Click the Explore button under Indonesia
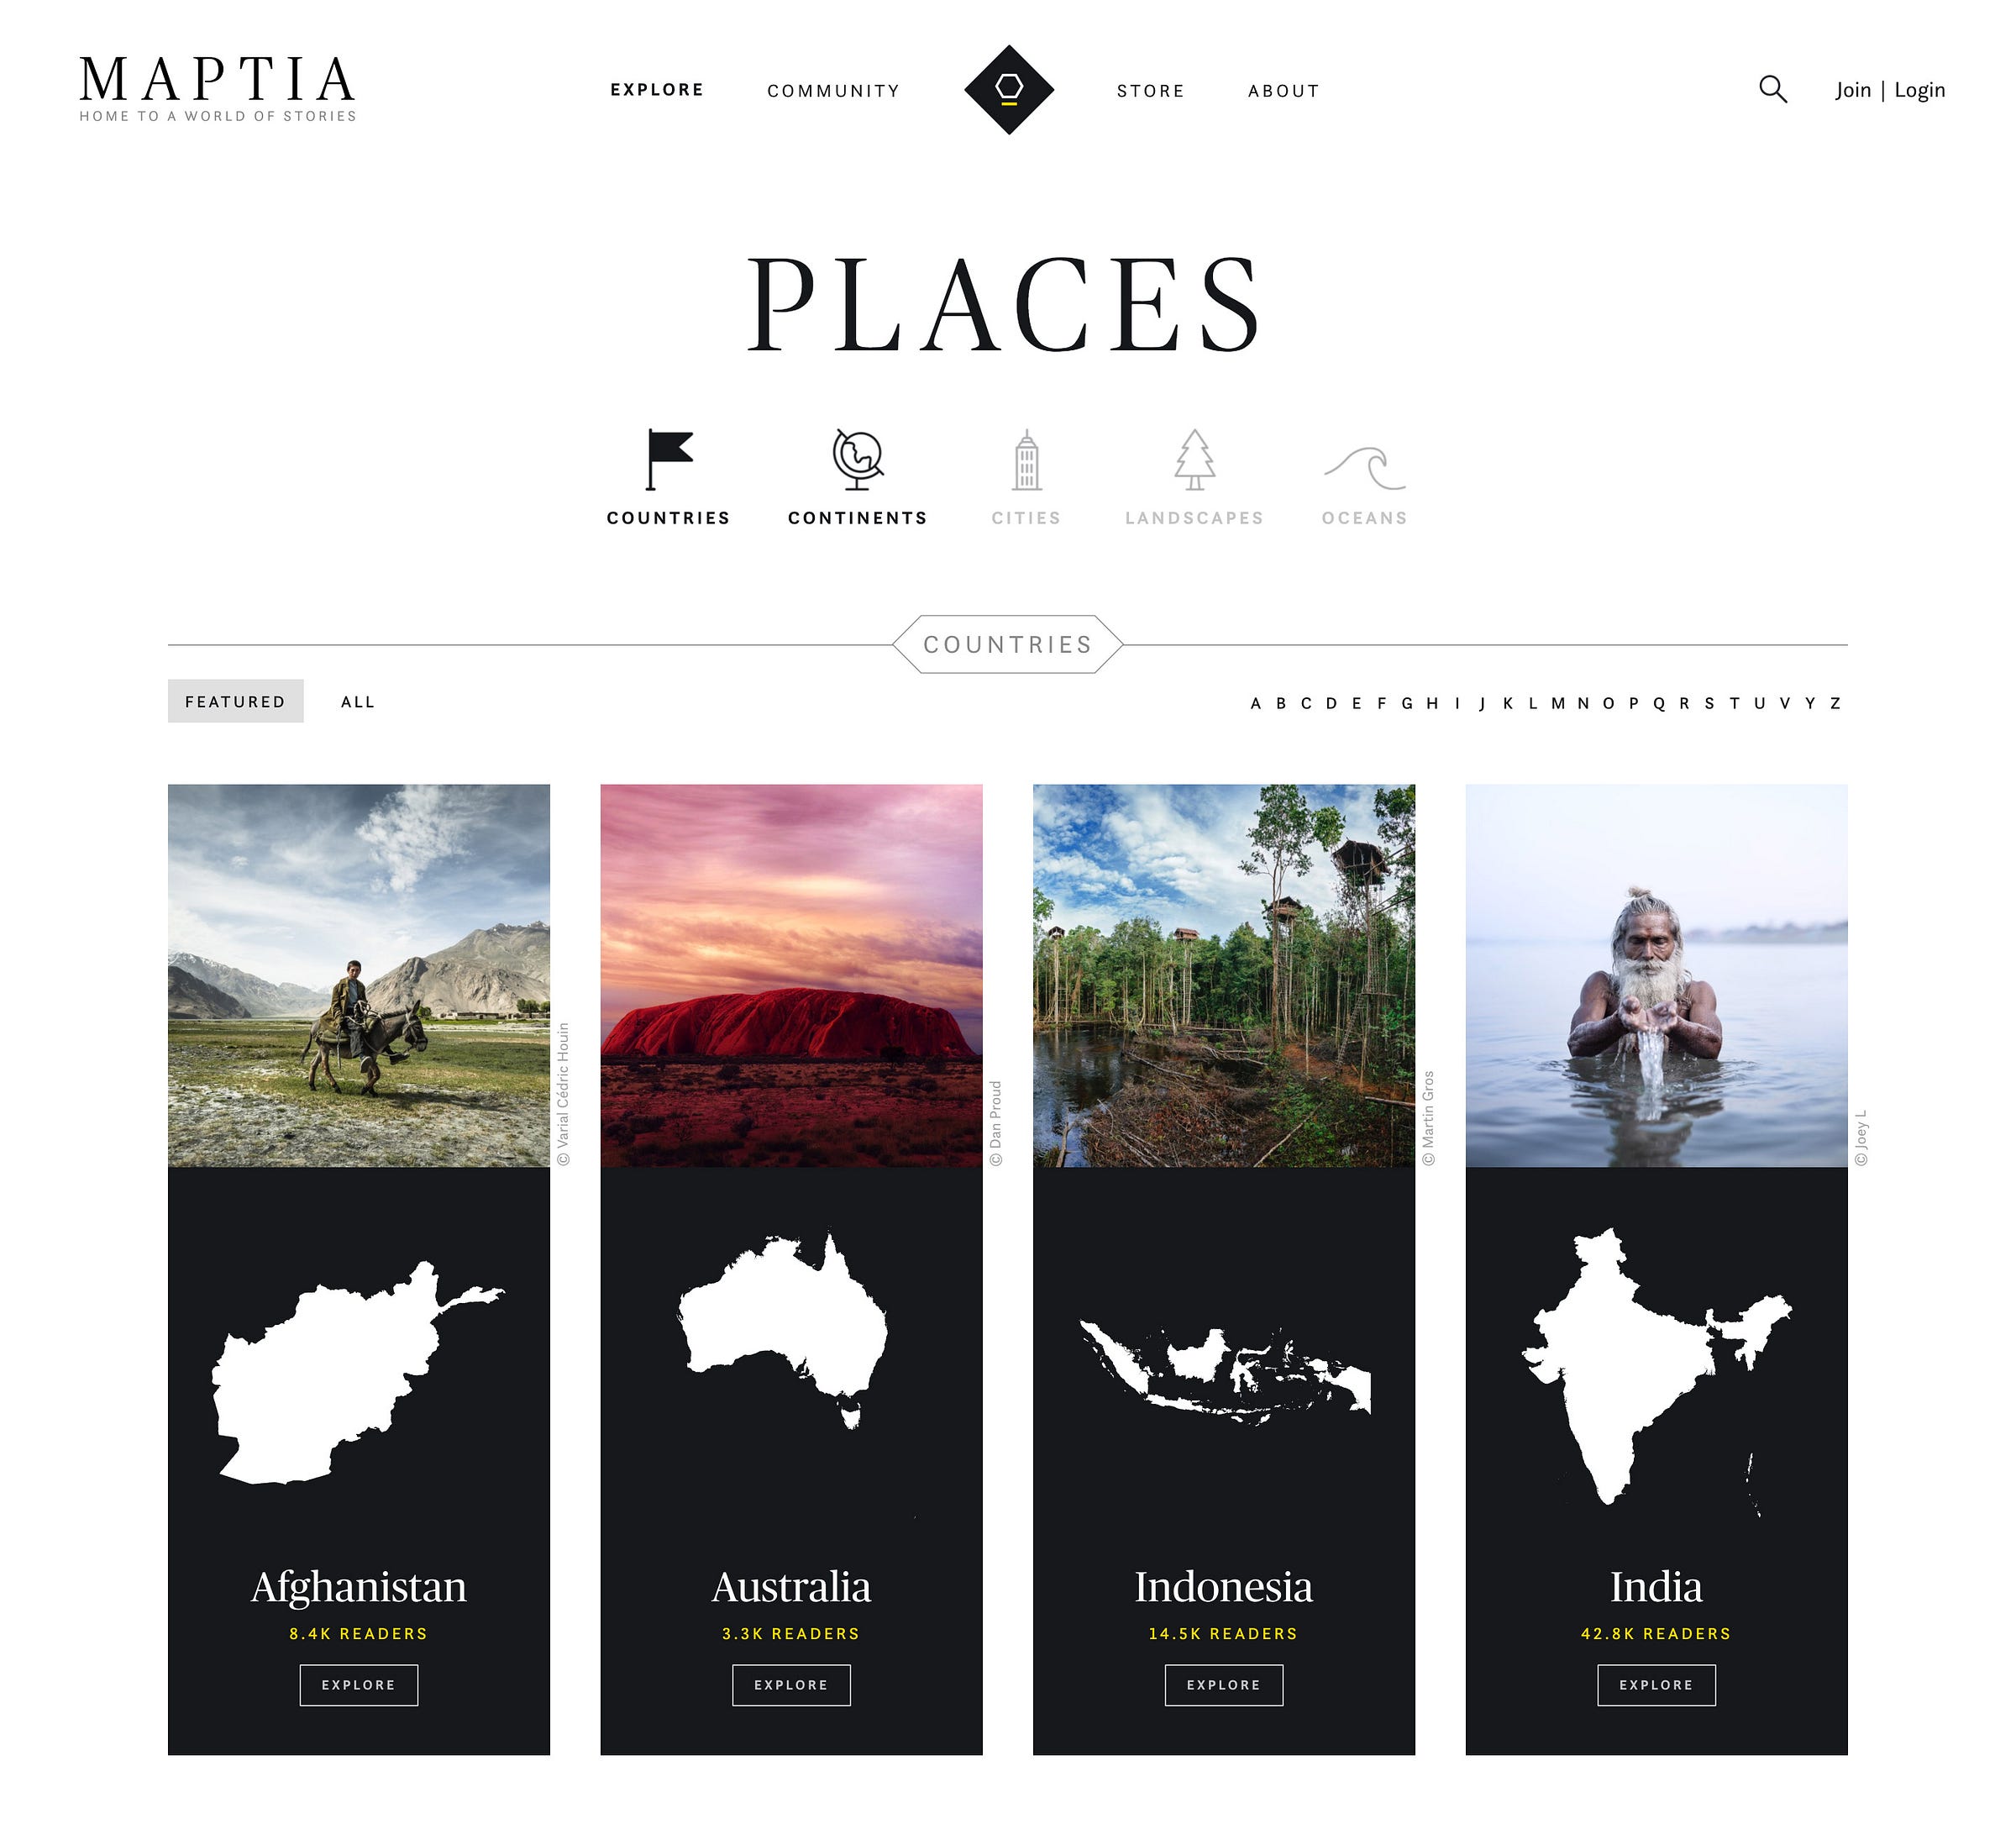 (1223, 1685)
